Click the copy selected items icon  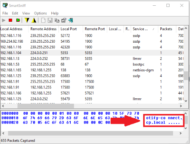click(57, 20)
